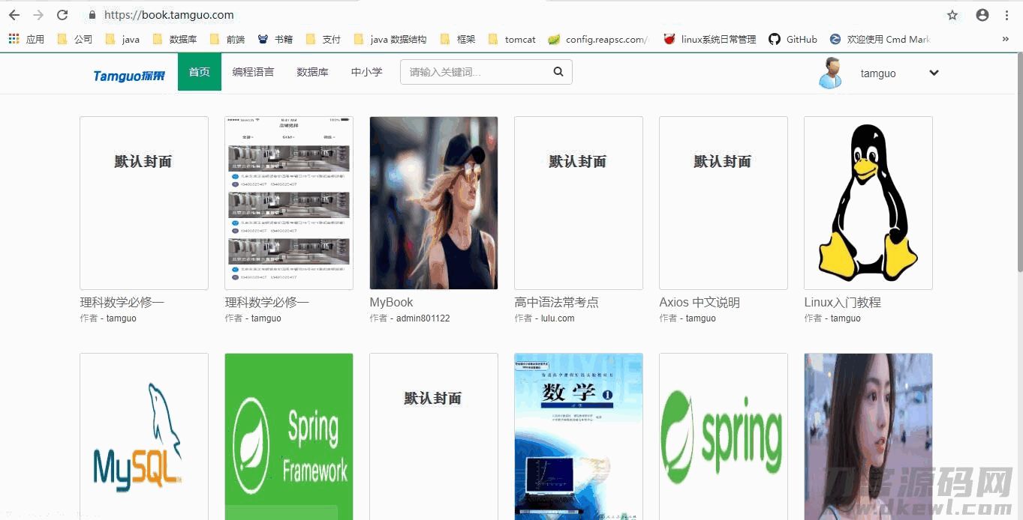Click the Tamguo site logo

point(129,74)
